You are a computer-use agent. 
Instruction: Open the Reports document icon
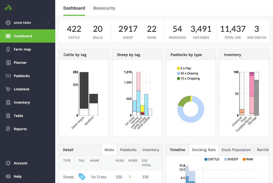8,129
